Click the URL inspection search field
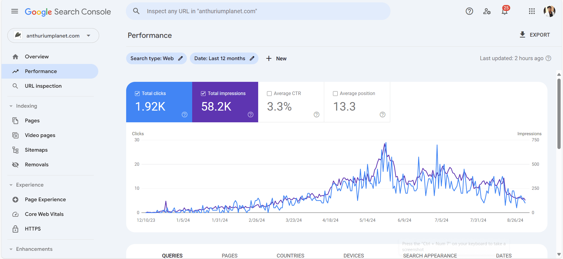The height and width of the screenshot is (259, 563). (258, 11)
